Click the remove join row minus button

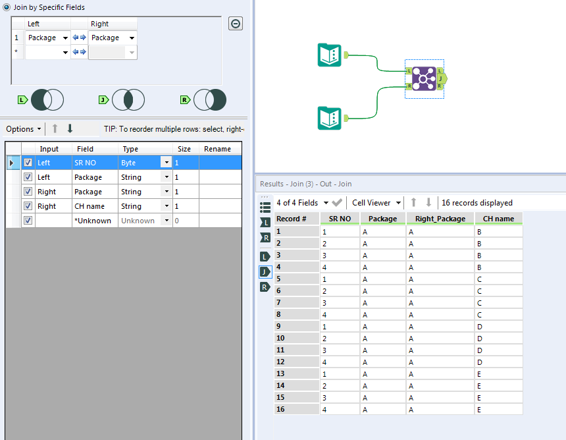(236, 24)
